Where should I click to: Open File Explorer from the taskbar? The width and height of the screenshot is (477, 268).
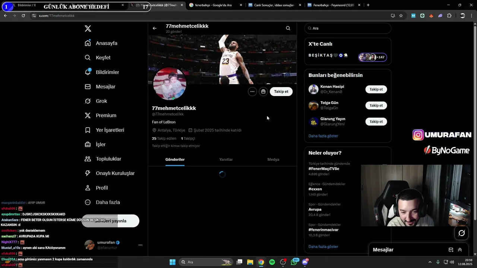[250, 262]
